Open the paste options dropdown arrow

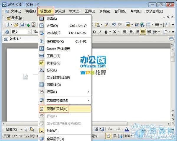[x=101, y=25]
